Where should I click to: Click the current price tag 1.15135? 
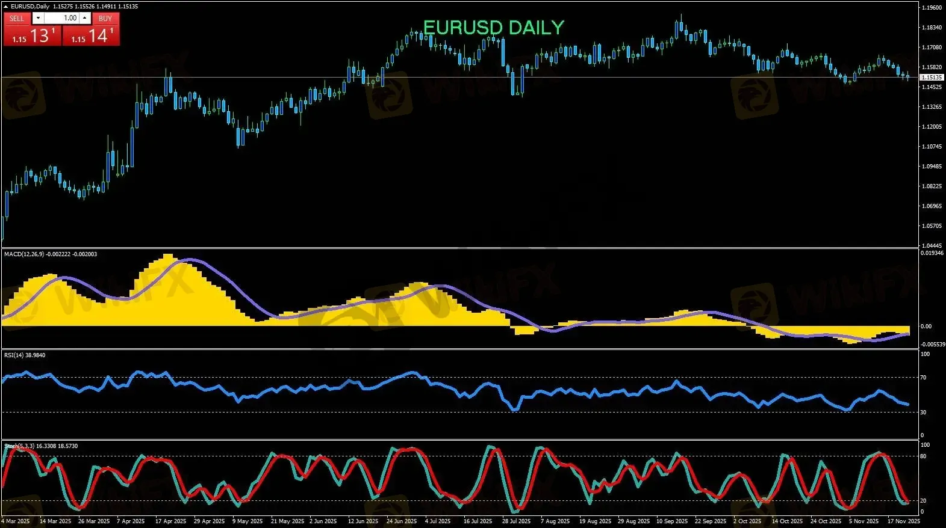click(x=932, y=77)
